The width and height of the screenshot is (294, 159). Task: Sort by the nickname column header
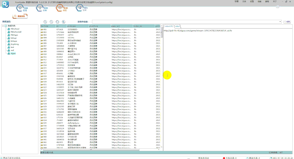coord(78,26)
